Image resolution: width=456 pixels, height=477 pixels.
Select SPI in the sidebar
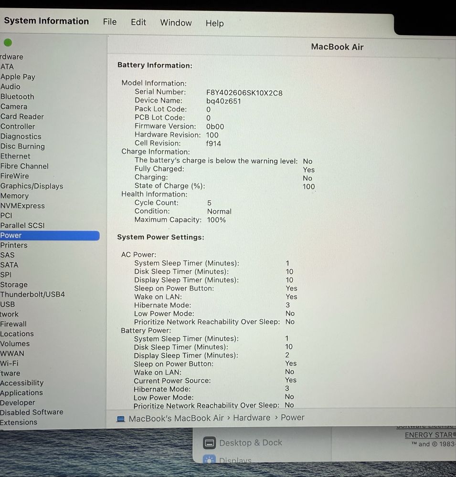click(x=6, y=275)
